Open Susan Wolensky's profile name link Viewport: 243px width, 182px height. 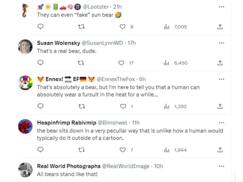tap(58, 43)
